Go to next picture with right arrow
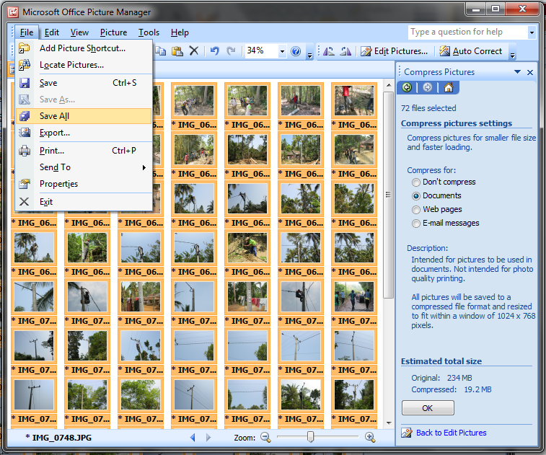The width and height of the screenshot is (546, 455). click(x=208, y=437)
